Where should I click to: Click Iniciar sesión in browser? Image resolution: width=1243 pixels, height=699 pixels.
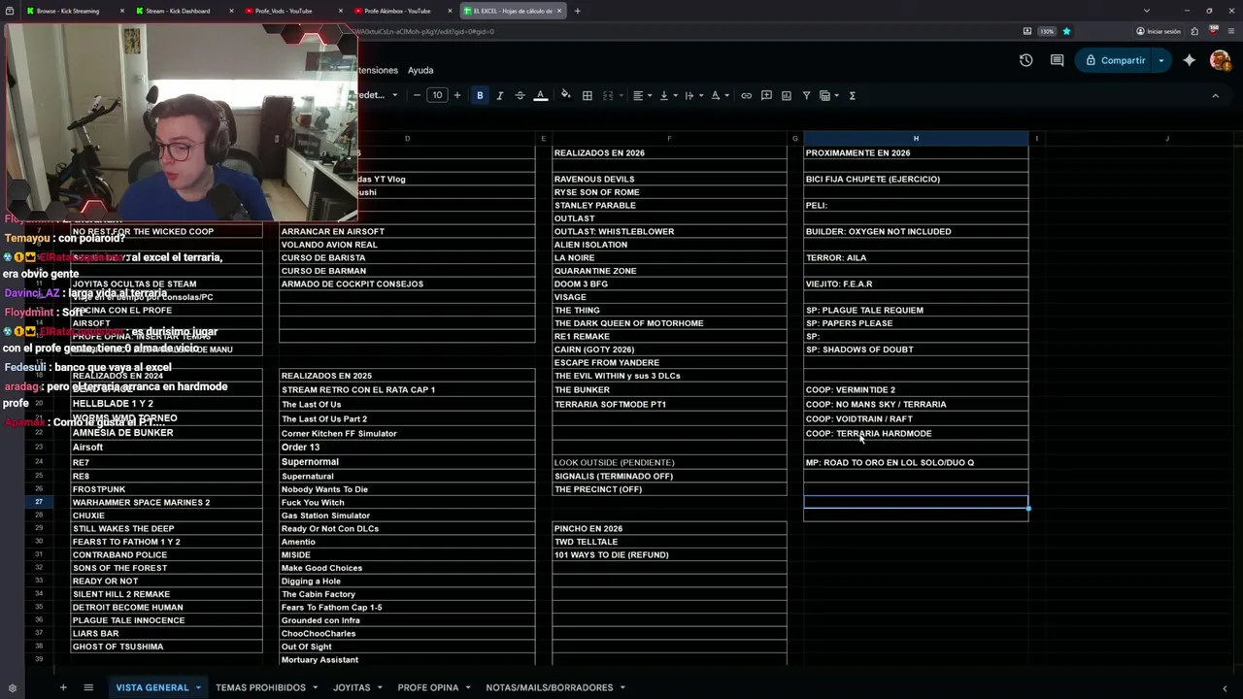(x=1158, y=31)
